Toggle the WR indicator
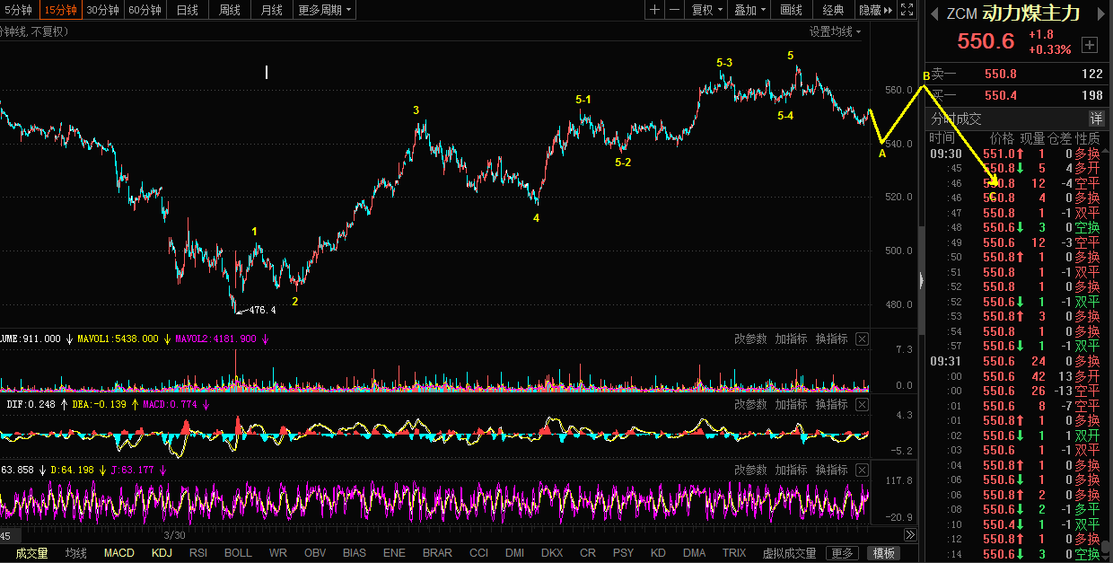 [x=278, y=553]
